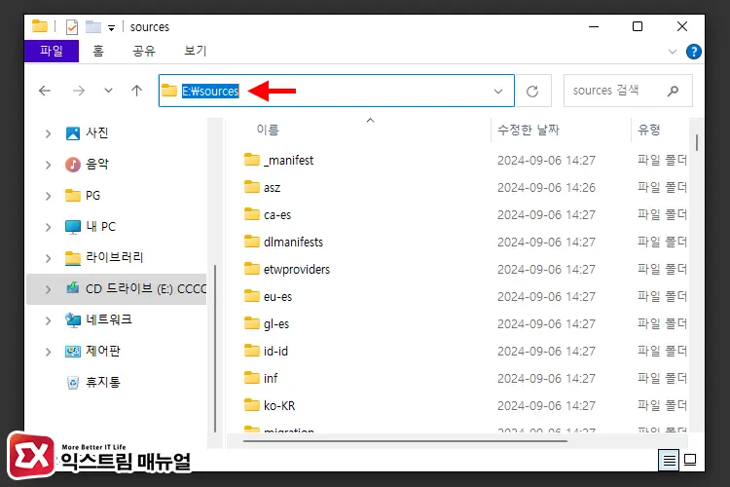Select the id-id folder
Viewport: 730px width, 487px height.
[275, 351]
